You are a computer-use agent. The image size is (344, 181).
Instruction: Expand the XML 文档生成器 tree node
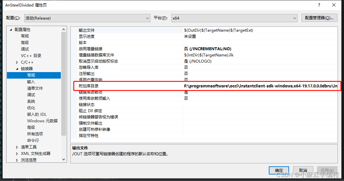tap(17, 154)
